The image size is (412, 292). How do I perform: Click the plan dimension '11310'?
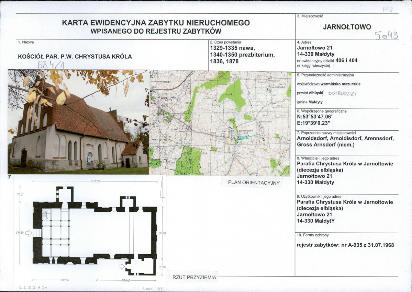pos(162,233)
